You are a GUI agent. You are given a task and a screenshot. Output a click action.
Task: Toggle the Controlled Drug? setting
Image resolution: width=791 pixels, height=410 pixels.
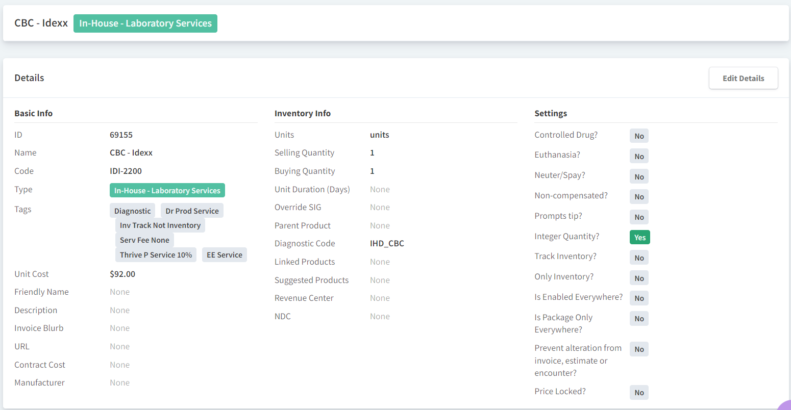[639, 136]
